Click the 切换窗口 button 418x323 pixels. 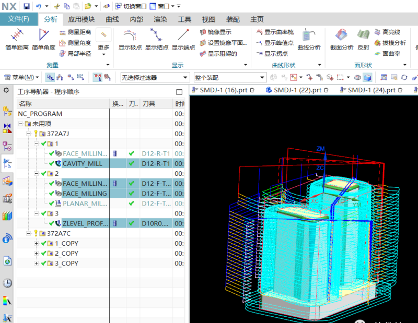[x=131, y=6]
